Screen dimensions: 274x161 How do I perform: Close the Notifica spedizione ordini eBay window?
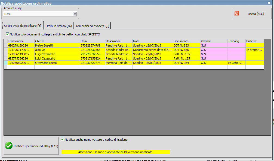click(269, 3)
